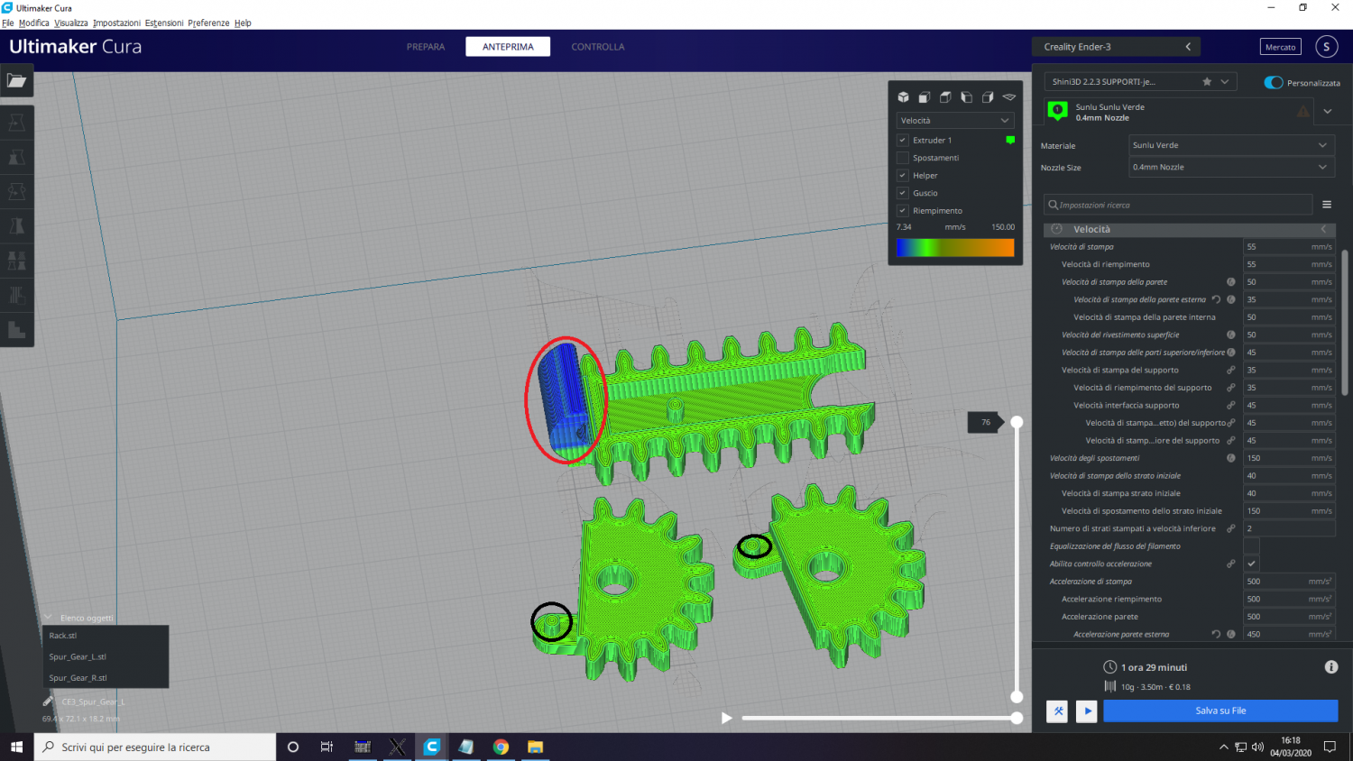This screenshot has width=1353, height=761.
Task: Uncheck the Helper checkbox
Action: [902, 175]
